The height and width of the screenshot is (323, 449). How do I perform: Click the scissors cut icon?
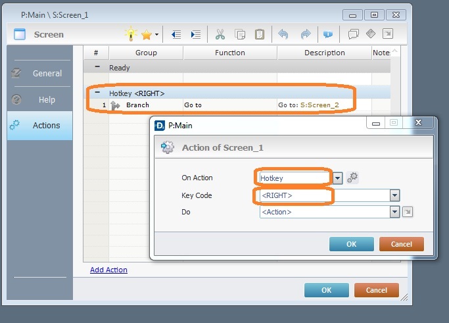pos(220,34)
